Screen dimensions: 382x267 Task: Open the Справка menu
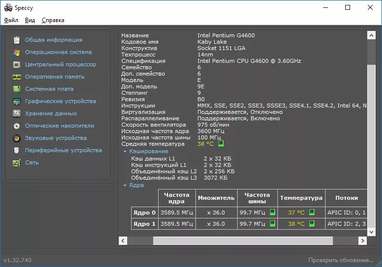pyautogui.click(x=53, y=20)
